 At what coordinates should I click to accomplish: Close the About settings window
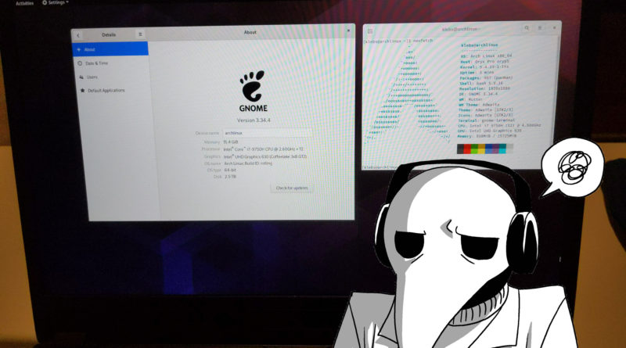tap(348, 30)
